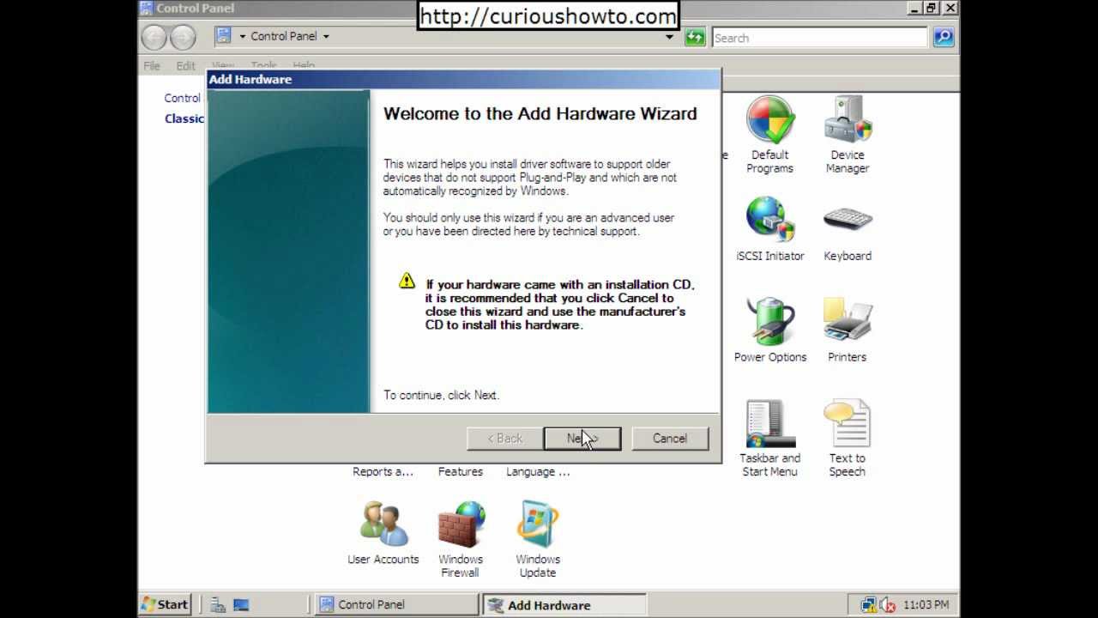Click the Control Panel address bar icon

224,36
